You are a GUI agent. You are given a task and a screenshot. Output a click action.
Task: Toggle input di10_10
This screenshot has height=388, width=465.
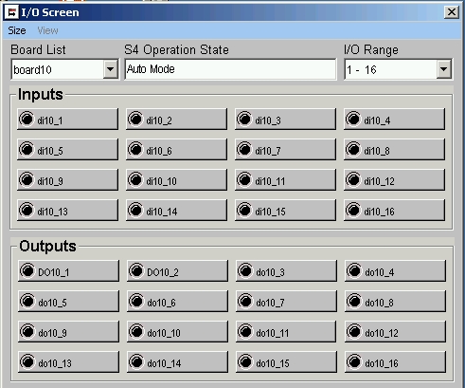pyautogui.click(x=176, y=180)
